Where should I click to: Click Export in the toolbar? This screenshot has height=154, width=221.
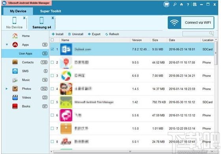tap(94, 34)
